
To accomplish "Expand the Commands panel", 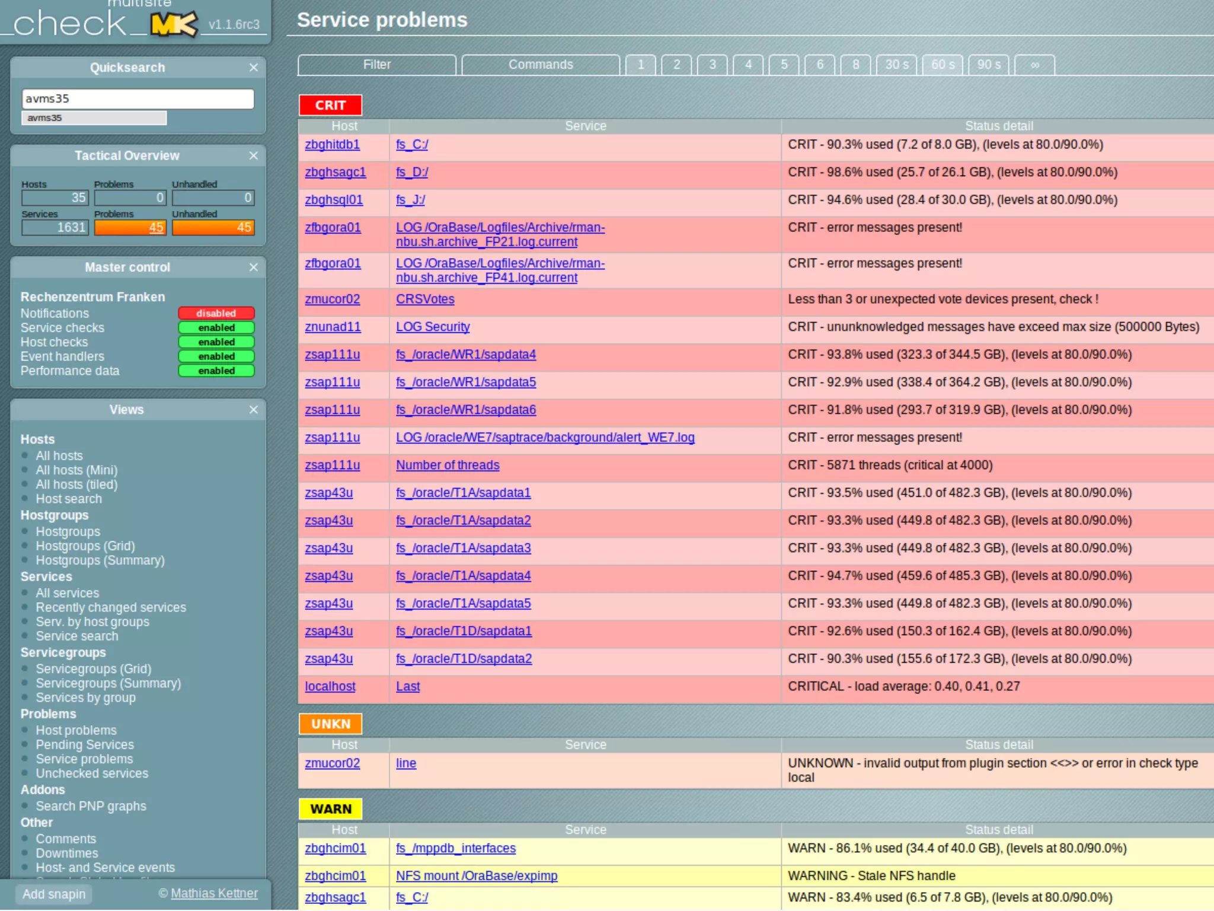I will click(x=540, y=65).
